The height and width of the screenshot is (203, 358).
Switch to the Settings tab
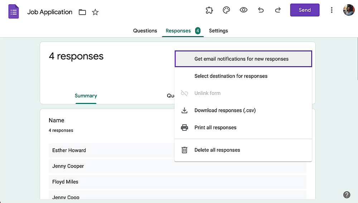pyautogui.click(x=218, y=31)
